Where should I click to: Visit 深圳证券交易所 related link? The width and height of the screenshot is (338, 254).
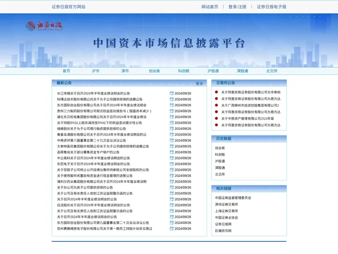[x=226, y=204]
